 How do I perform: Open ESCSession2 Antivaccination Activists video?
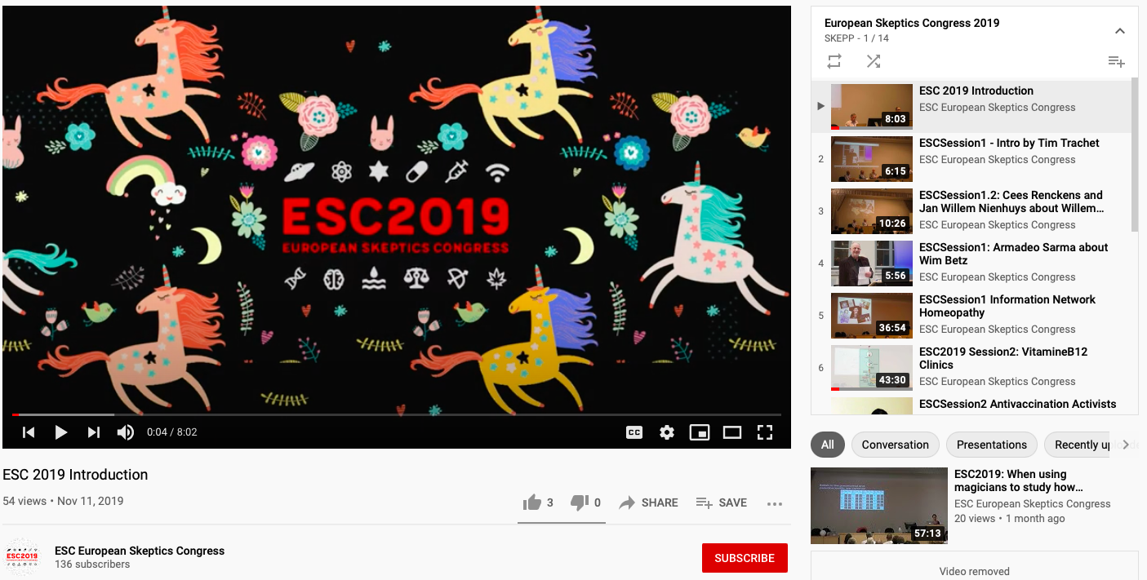point(1018,404)
